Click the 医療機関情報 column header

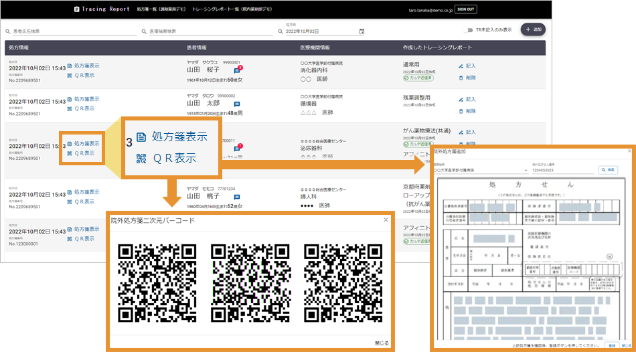pyautogui.click(x=317, y=48)
